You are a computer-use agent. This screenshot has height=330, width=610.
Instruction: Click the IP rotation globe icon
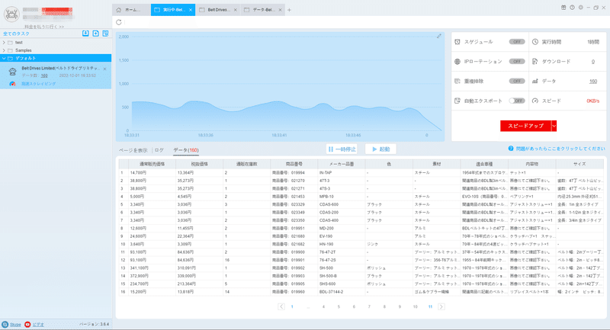pos(457,62)
